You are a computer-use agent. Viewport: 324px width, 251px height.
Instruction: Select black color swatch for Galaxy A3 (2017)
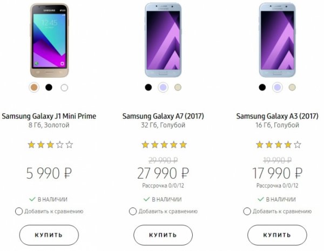point(262,87)
